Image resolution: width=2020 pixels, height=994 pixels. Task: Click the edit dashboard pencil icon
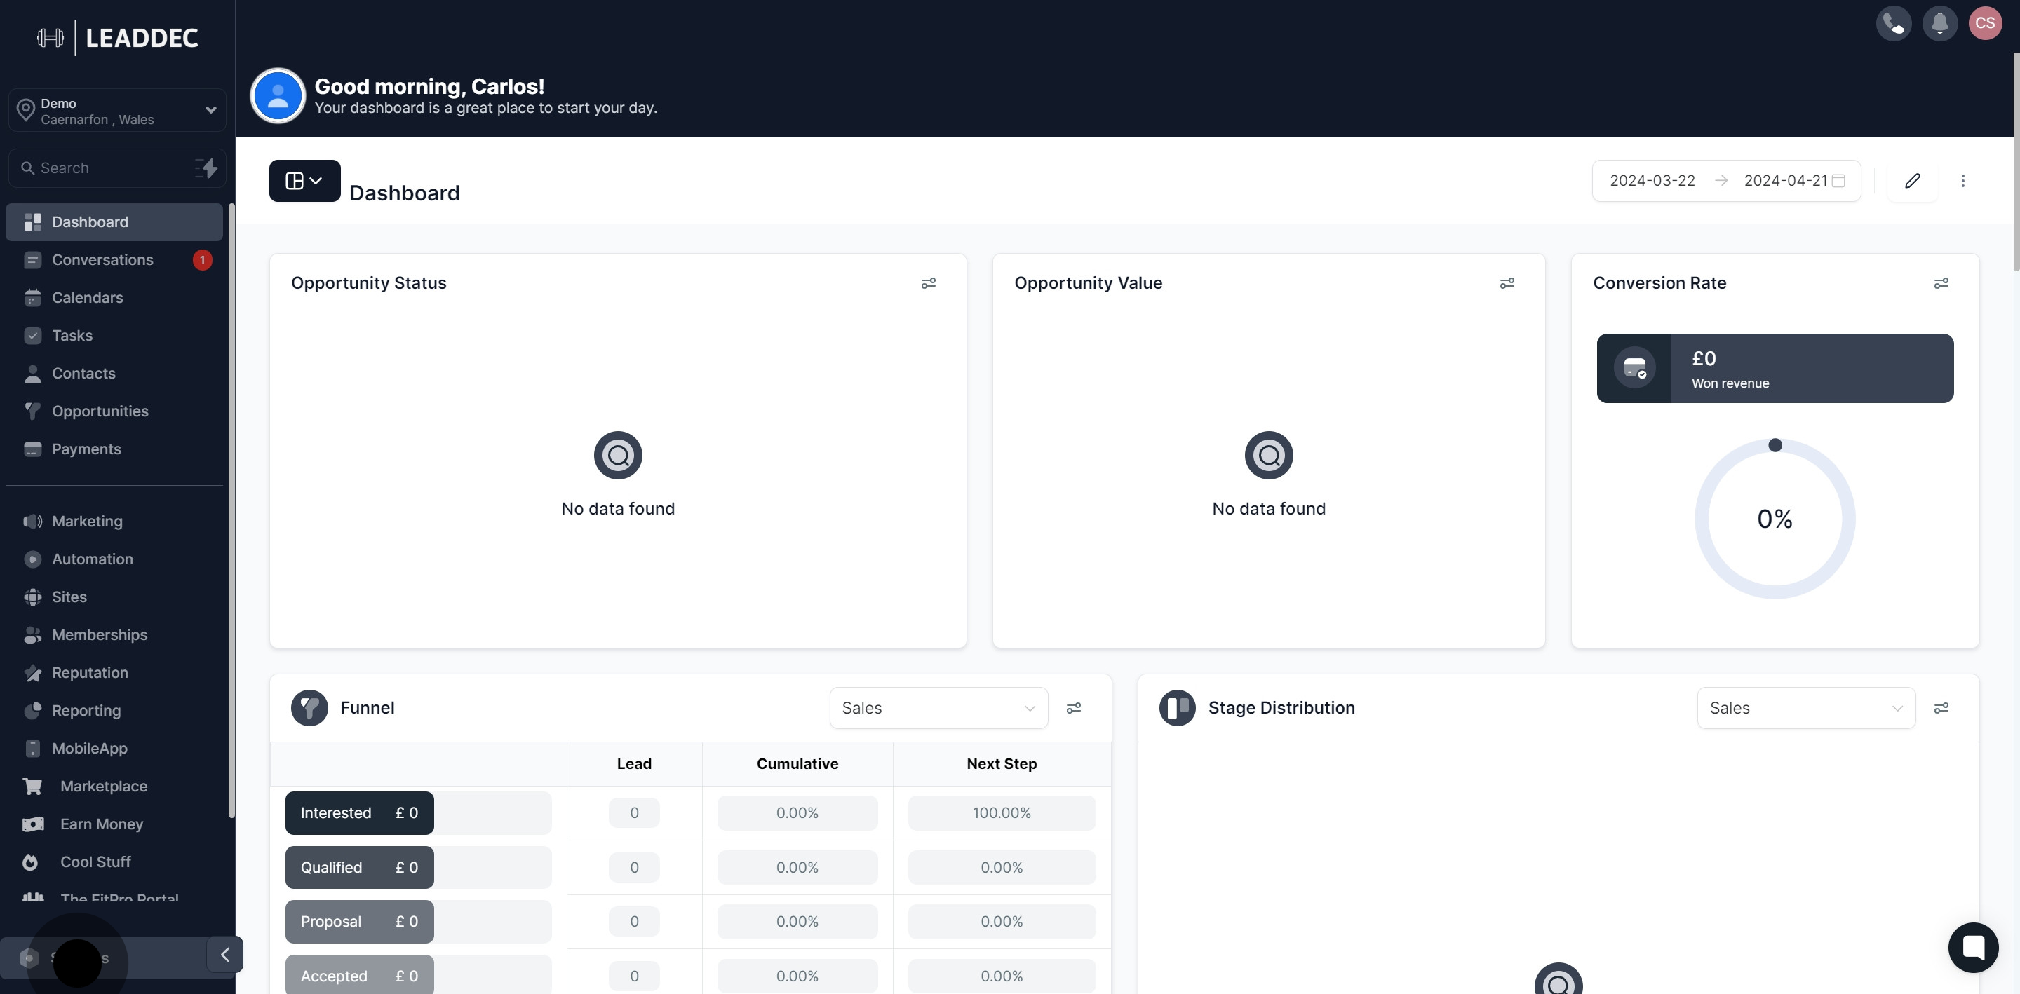click(x=1913, y=180)
